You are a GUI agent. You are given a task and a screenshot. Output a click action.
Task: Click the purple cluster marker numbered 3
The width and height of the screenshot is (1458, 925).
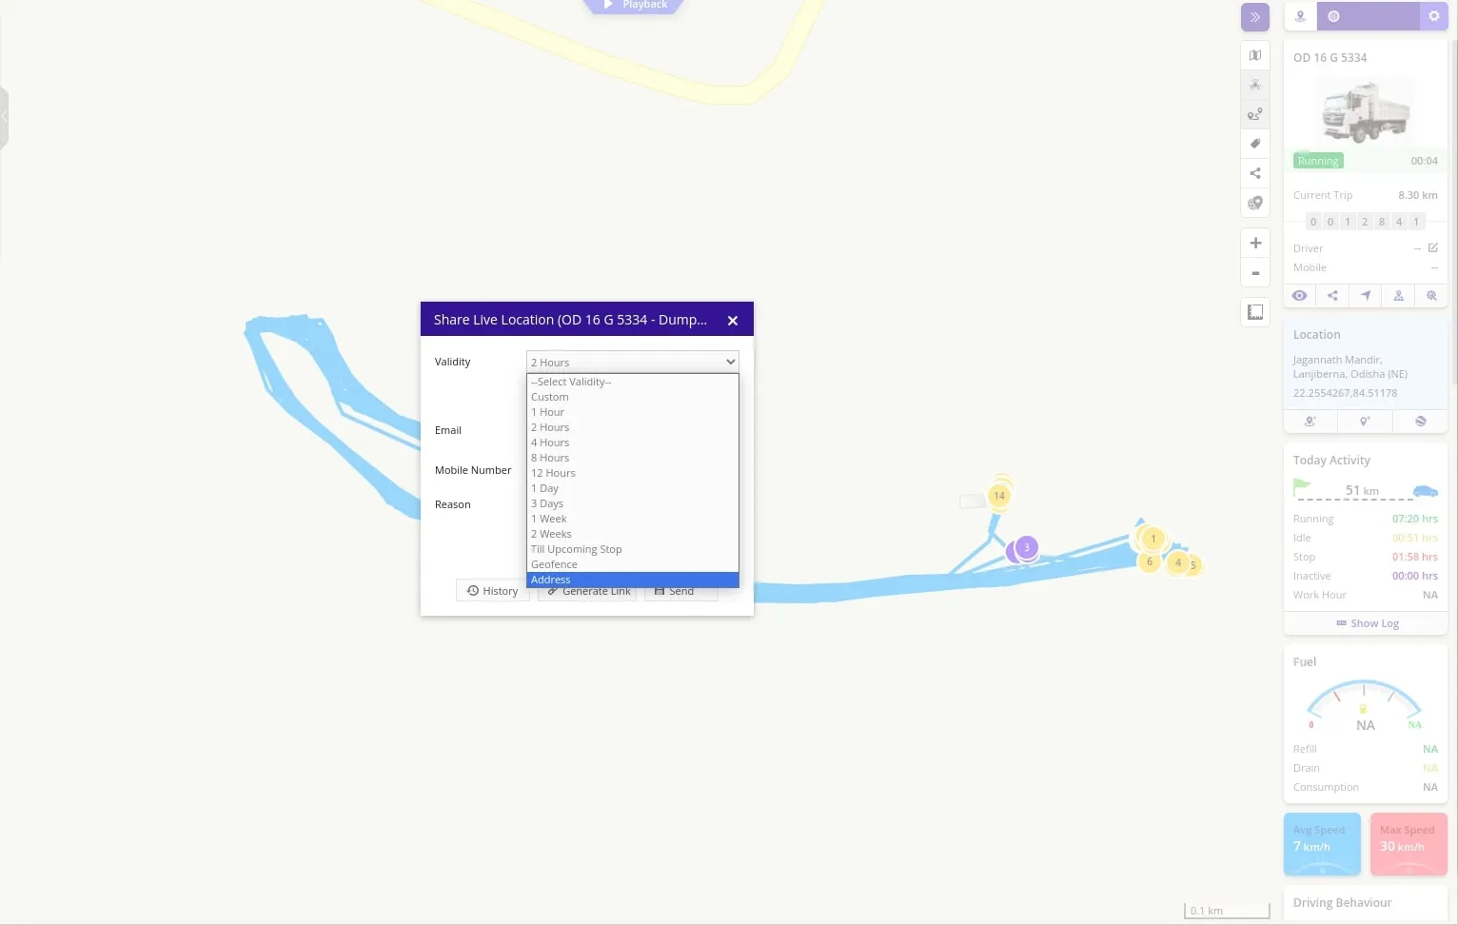point(1026,547)
